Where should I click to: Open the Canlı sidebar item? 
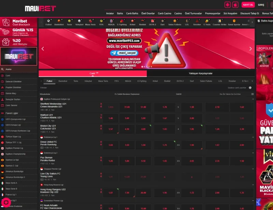coord(19,75)
